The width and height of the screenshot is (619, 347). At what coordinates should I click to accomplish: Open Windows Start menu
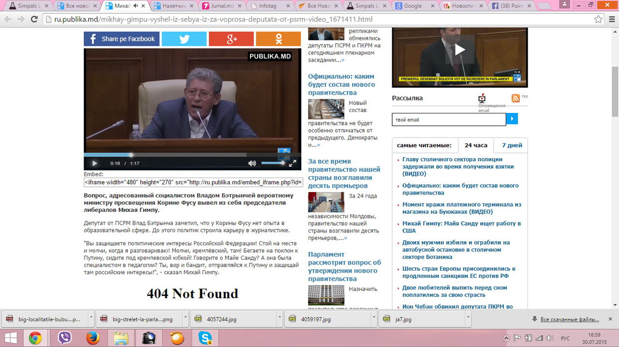point(11,338)
